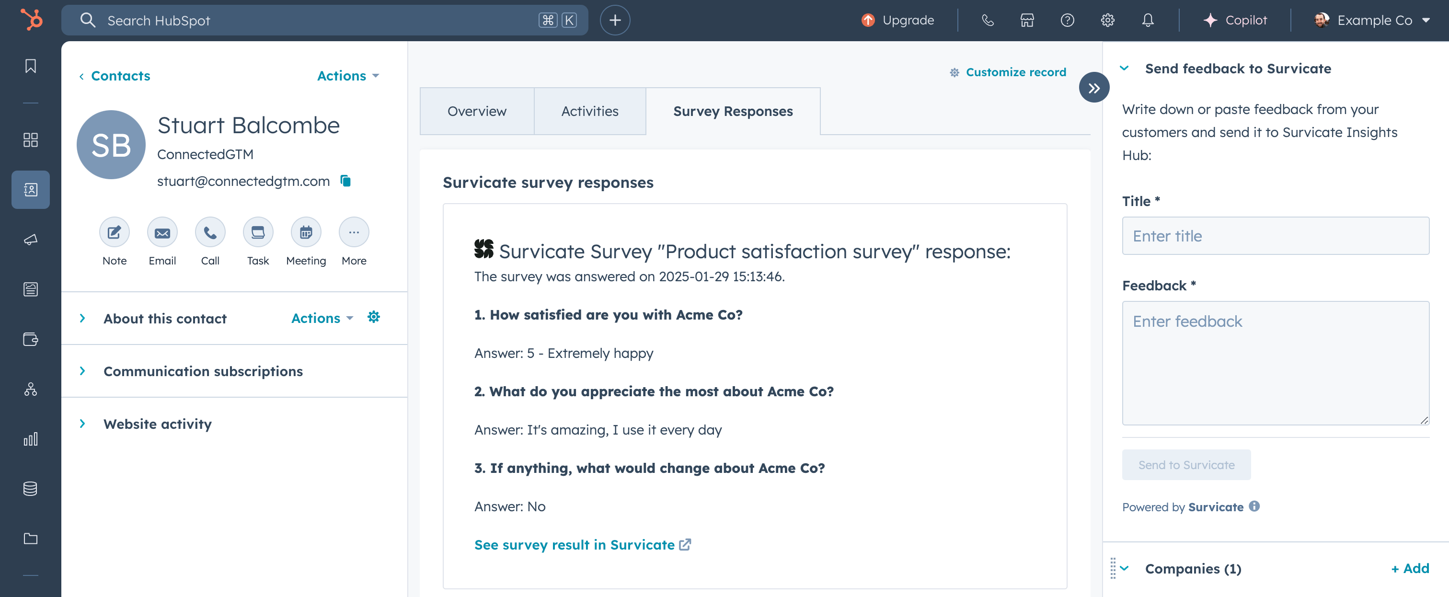This screenshot has width=1449, height=597.
Task: Open the Example Co account menu
Action: tap(1372, 20)
